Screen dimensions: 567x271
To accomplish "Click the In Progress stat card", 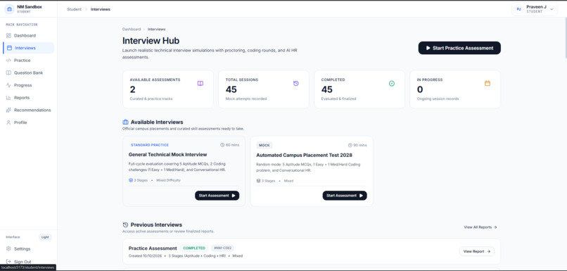I will [x=455, y=89].
